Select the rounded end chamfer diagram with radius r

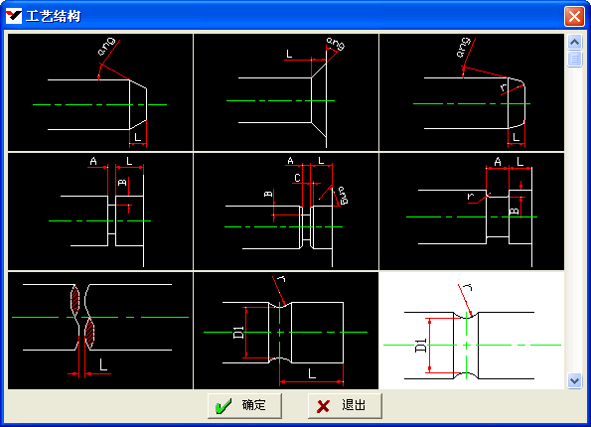pos(472,92)
